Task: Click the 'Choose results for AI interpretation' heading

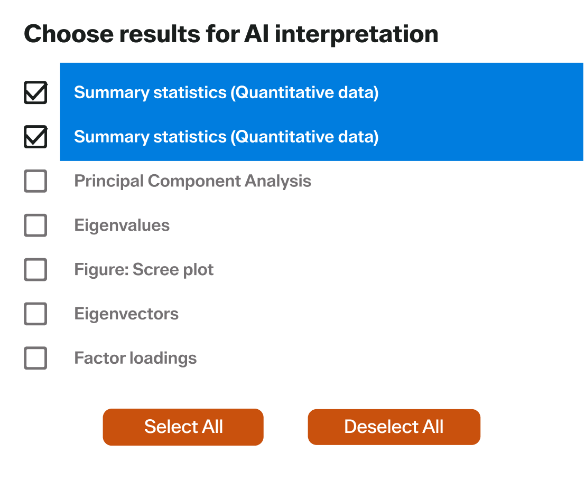Action: pos(231,34)
